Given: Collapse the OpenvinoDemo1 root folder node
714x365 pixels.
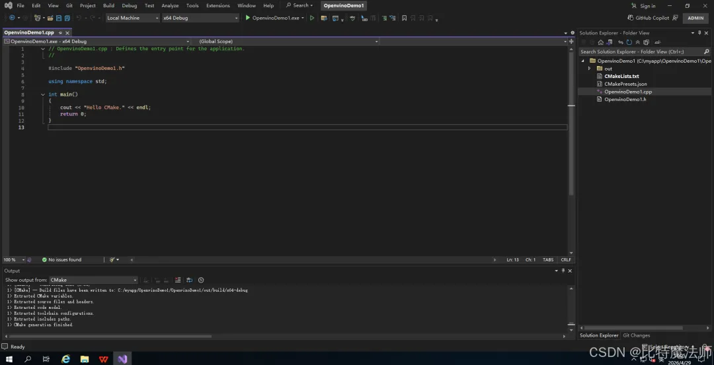Looking at the screenshot, I should 582,61.
